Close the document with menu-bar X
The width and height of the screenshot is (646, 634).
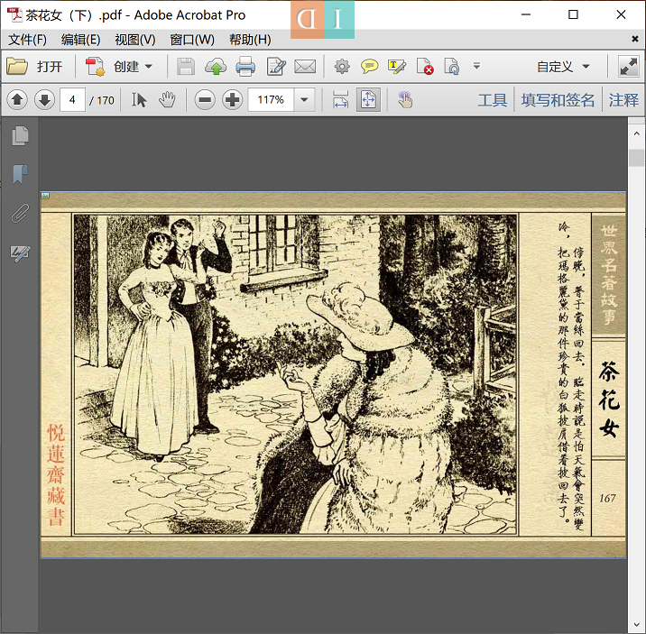point(635,39)
